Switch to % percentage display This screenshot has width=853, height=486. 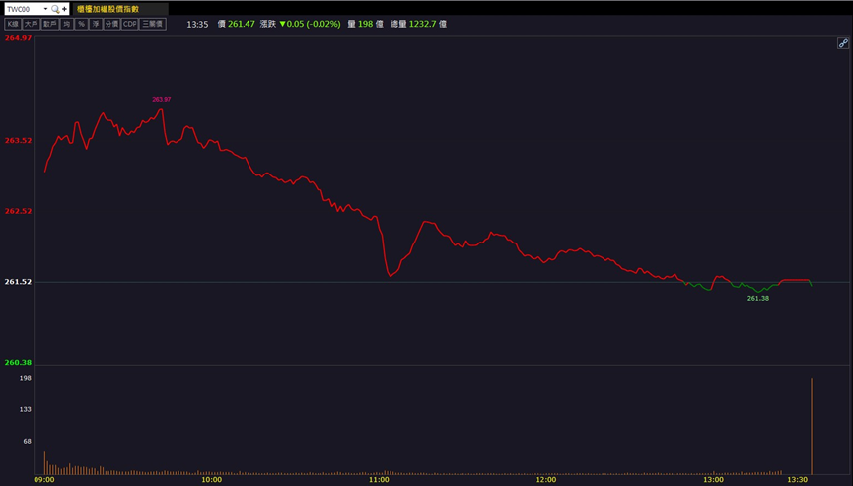click(81, 24)
